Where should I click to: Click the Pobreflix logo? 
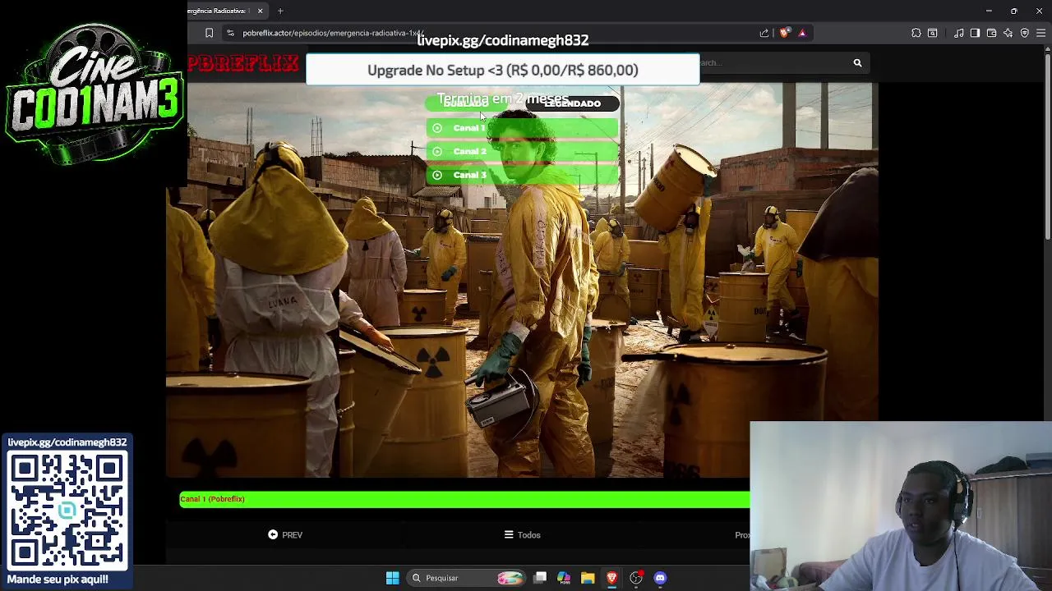click(243, 62)
